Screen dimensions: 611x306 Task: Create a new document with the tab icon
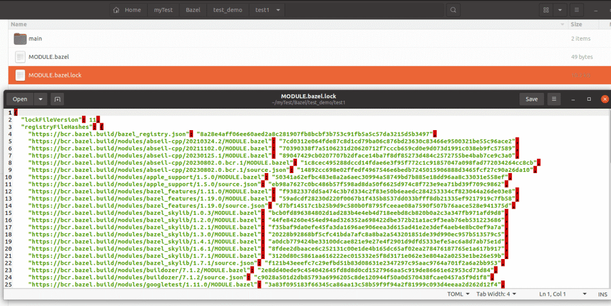pos(57,99)
